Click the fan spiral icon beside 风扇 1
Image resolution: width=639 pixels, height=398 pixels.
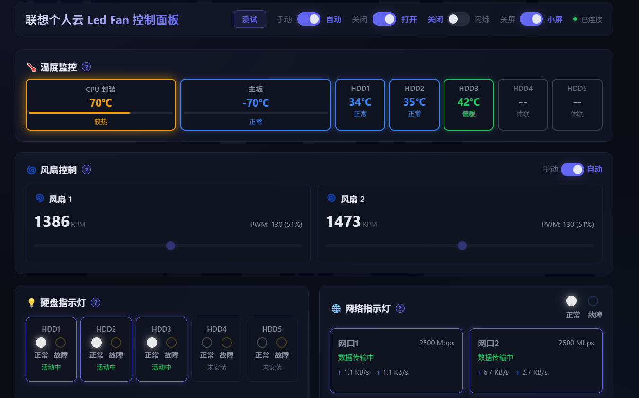40,198
